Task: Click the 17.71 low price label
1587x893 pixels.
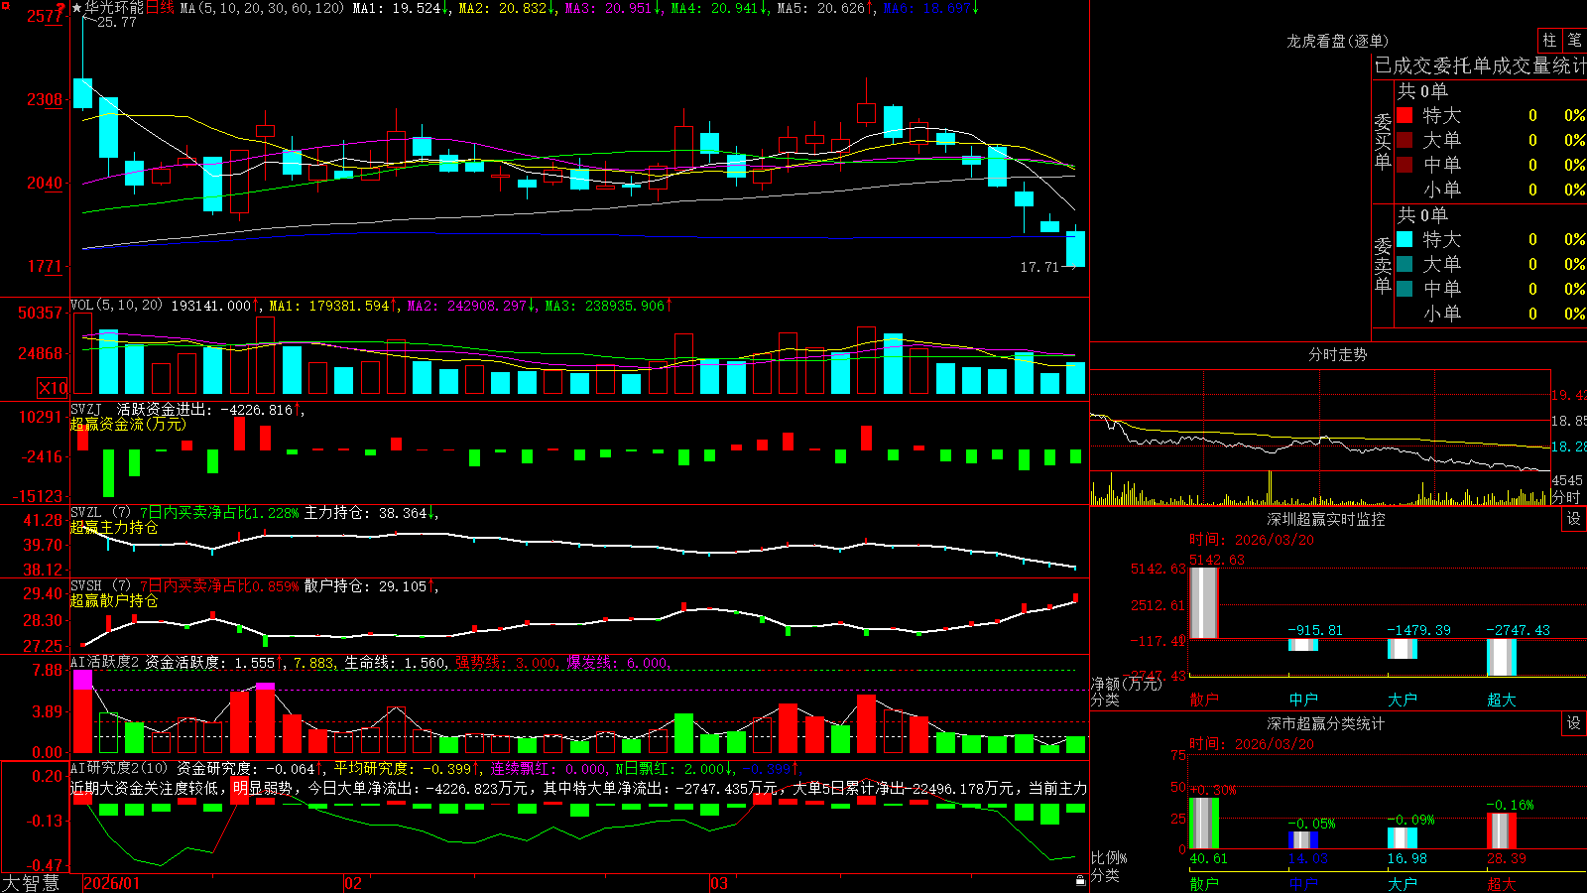Action: click(x=1039, y=267)
